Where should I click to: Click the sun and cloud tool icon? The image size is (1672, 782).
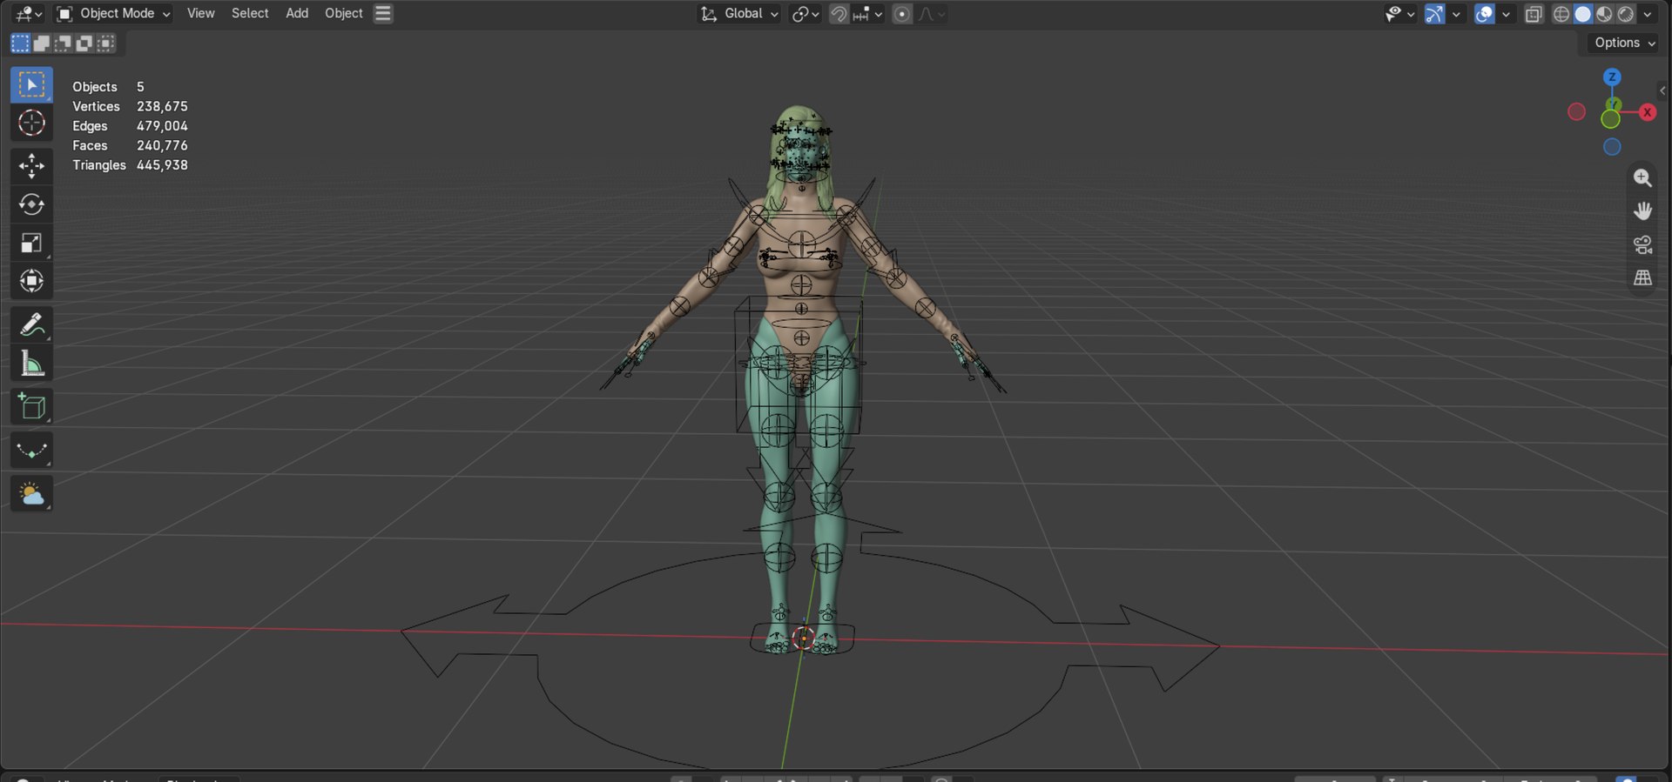31,494
